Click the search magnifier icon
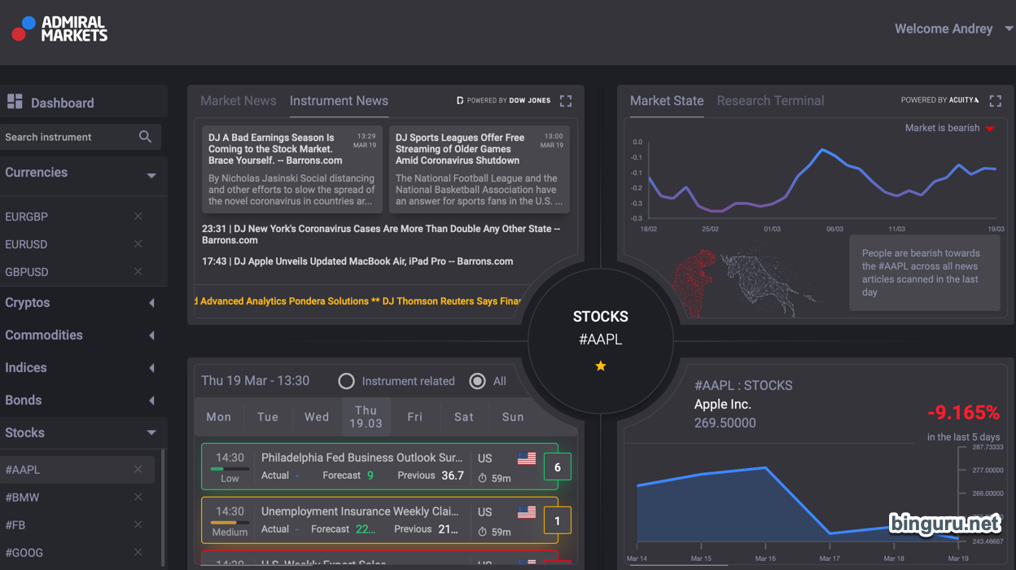The height and width of the screenshot is (570, 1016). point(145,137)
